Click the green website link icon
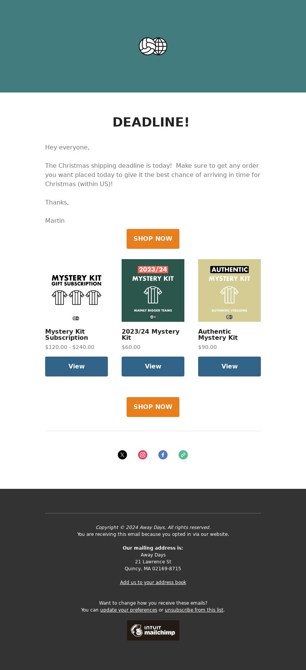This screenshot has height=670, width=306. [183, 455]
